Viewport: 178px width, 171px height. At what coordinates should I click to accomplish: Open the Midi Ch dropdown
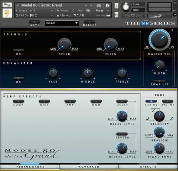52,15
